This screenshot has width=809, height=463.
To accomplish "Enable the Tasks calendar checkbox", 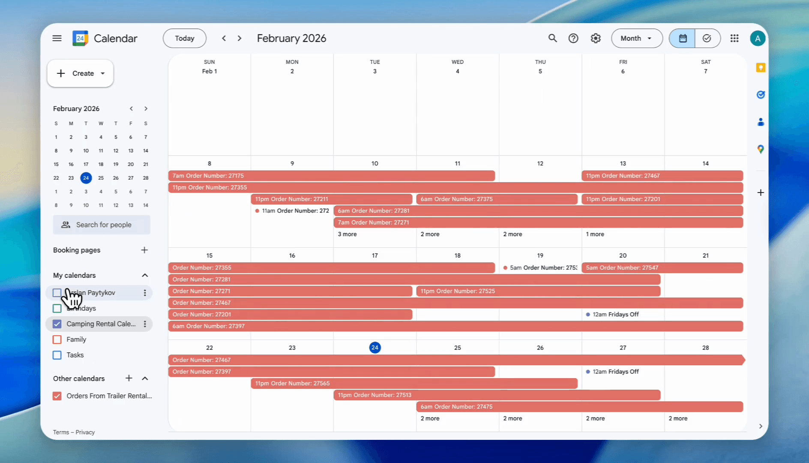I will pyautogui.click(x=57, y=355).
